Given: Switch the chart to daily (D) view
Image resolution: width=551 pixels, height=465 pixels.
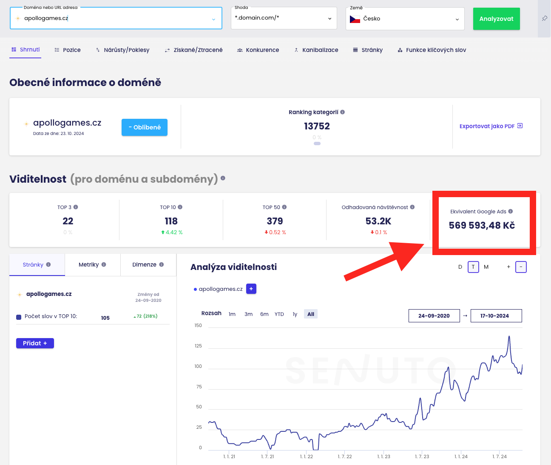Looking at the screenshot, I should coord(460,267).
